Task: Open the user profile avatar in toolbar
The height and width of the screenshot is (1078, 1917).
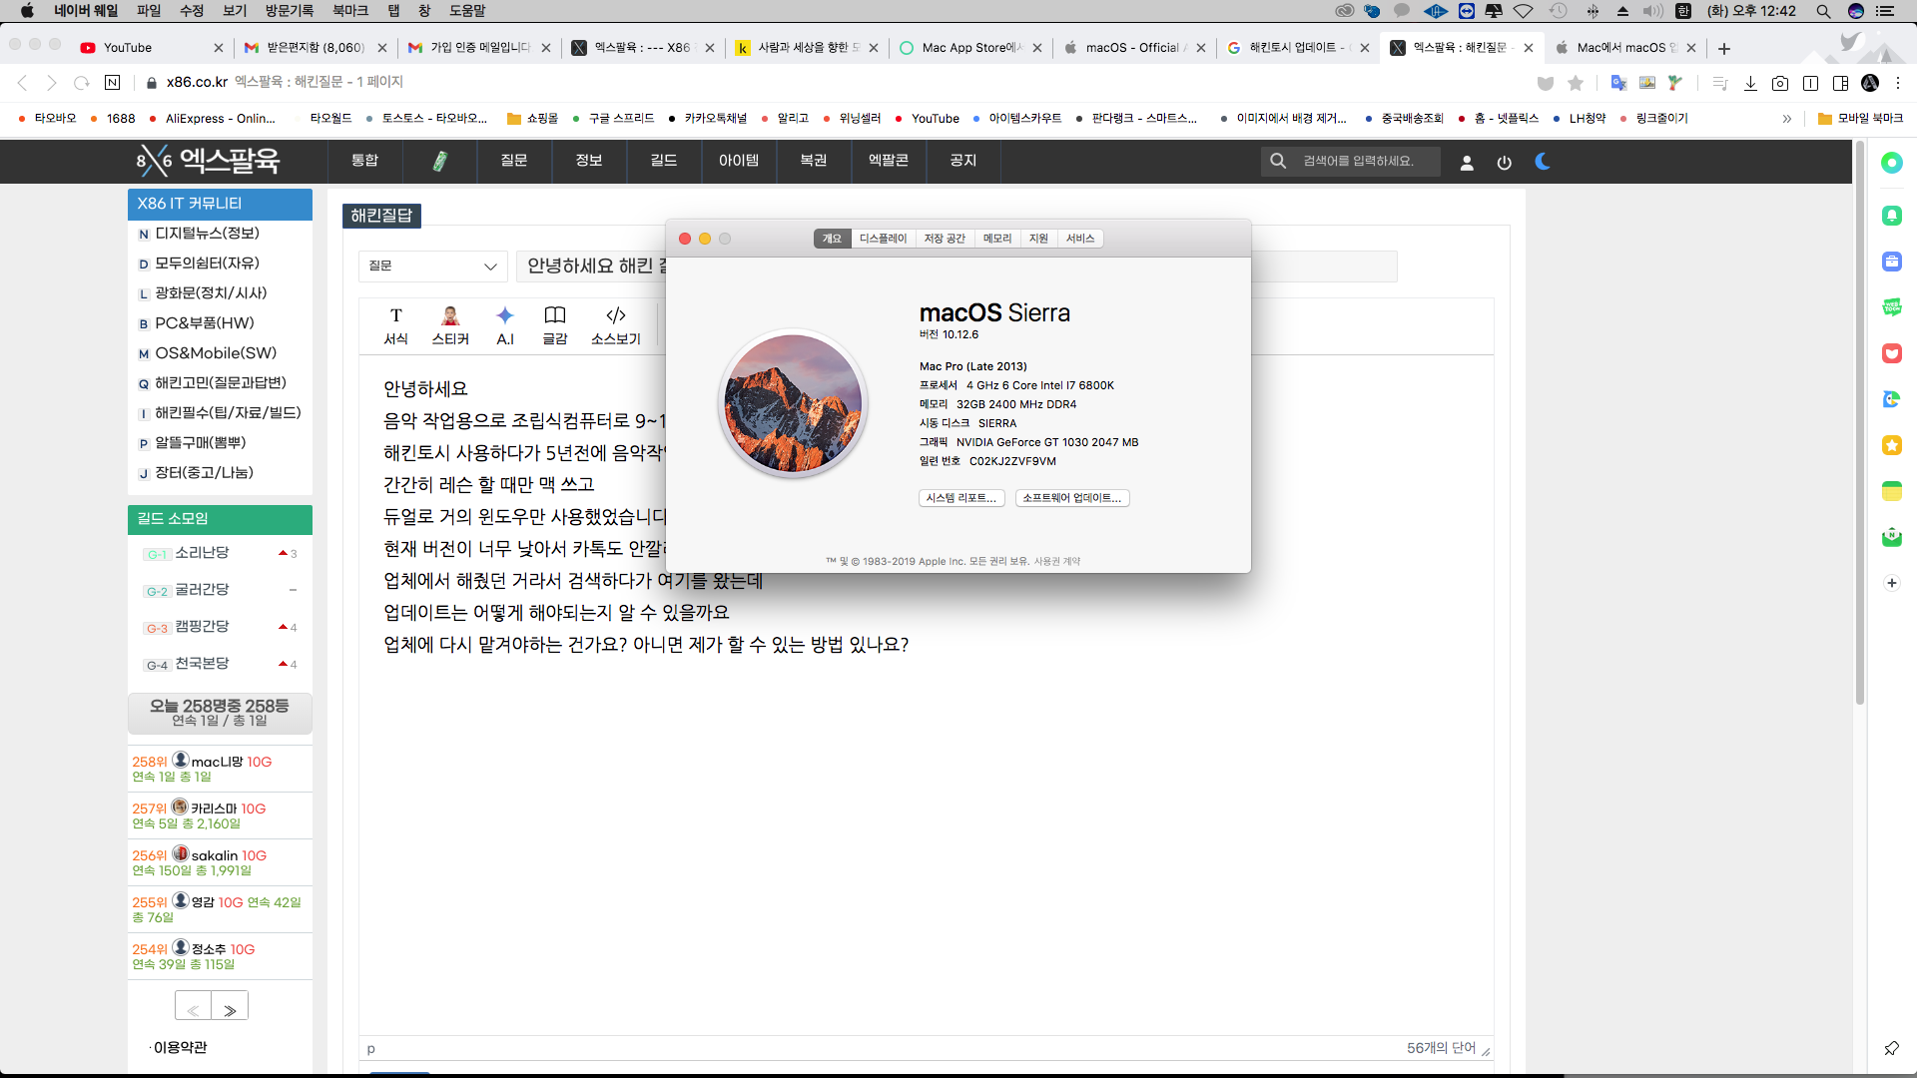Action: click(x=1870, y=83)
